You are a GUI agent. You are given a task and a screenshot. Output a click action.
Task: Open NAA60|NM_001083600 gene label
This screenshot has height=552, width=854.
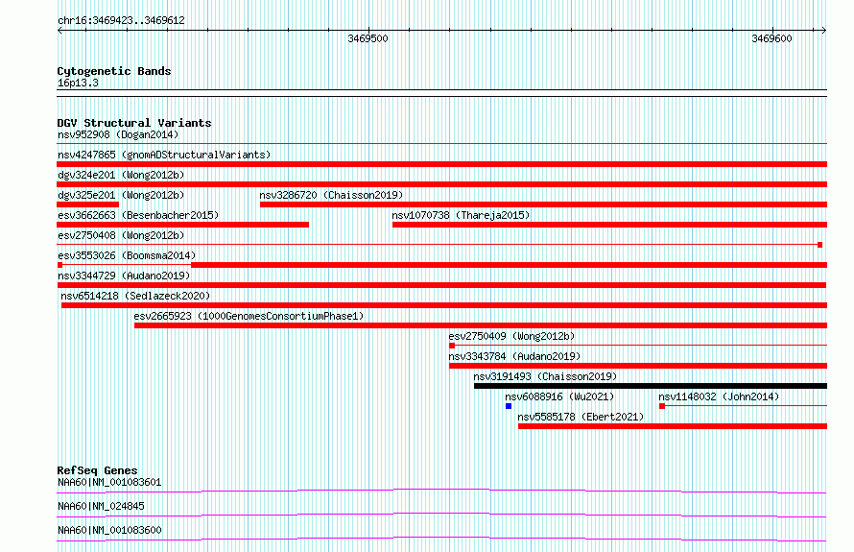click(x=109, y=530)
